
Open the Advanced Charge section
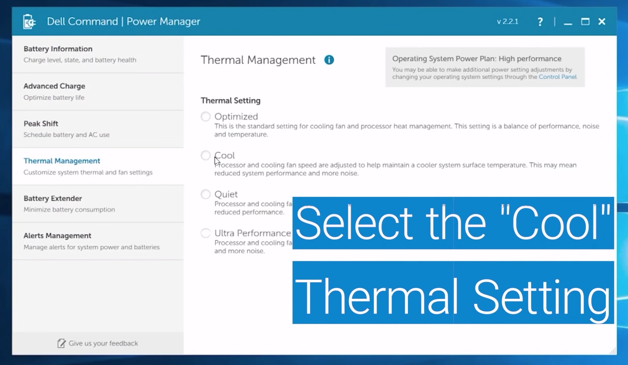(x=98, y=92)
